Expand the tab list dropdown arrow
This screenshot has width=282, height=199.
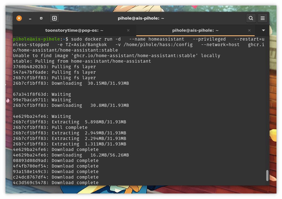263,30
